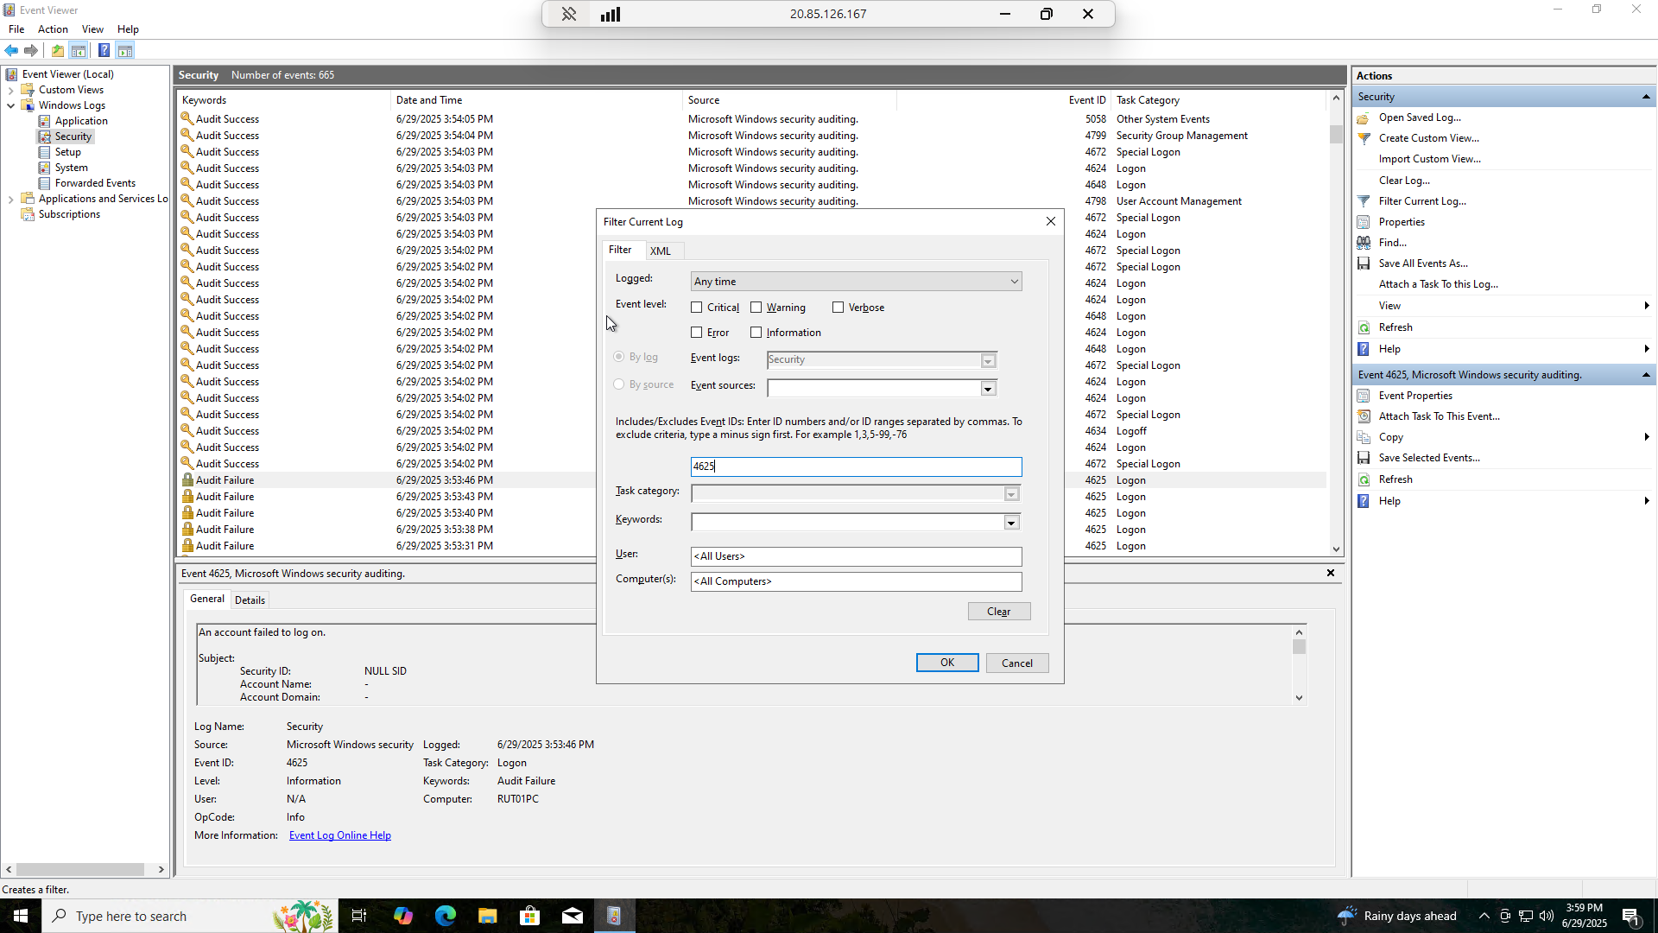The height and width of the screenshot is (933, 1658).
Task: Check the Warning event level box
Action: pyautogui.click(x=756, y=308)
